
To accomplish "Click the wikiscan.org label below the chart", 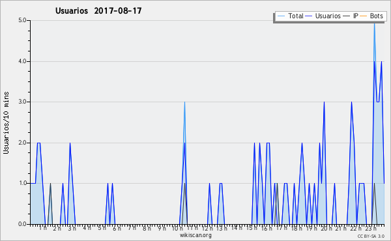I will (195, 235).
